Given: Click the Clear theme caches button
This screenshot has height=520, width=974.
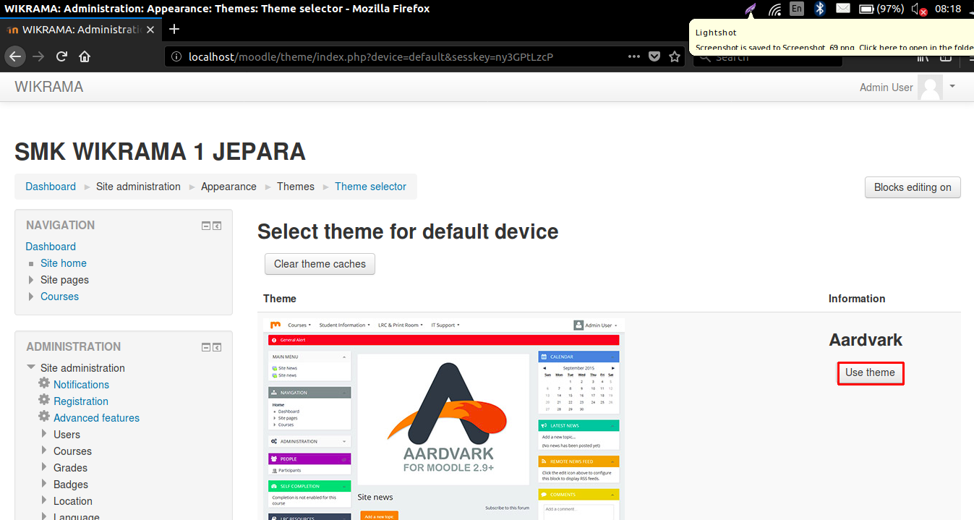Looking at the screenshot, I should 320,264.
